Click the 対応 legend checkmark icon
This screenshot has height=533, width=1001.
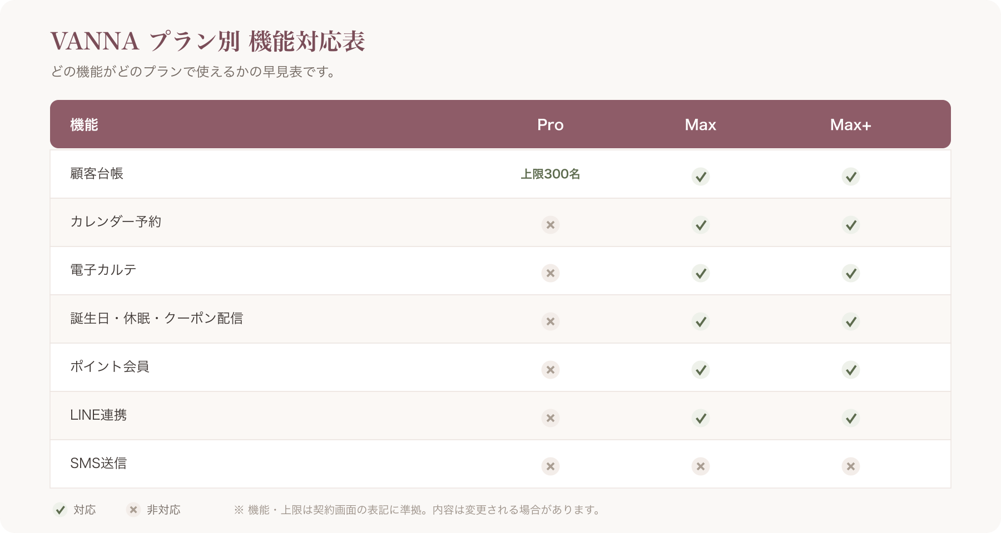(60, 510)
